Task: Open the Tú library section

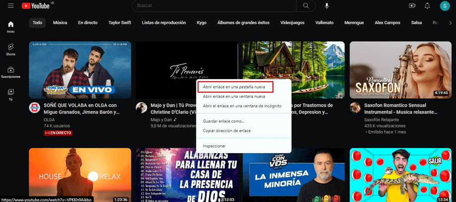Action: tap(11, 95)
